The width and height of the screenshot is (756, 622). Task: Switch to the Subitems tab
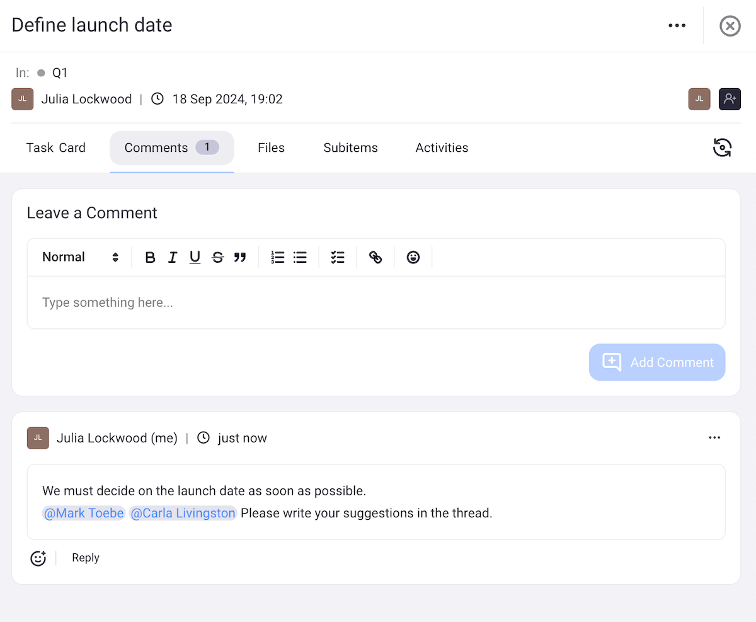[x=350, y=147]
